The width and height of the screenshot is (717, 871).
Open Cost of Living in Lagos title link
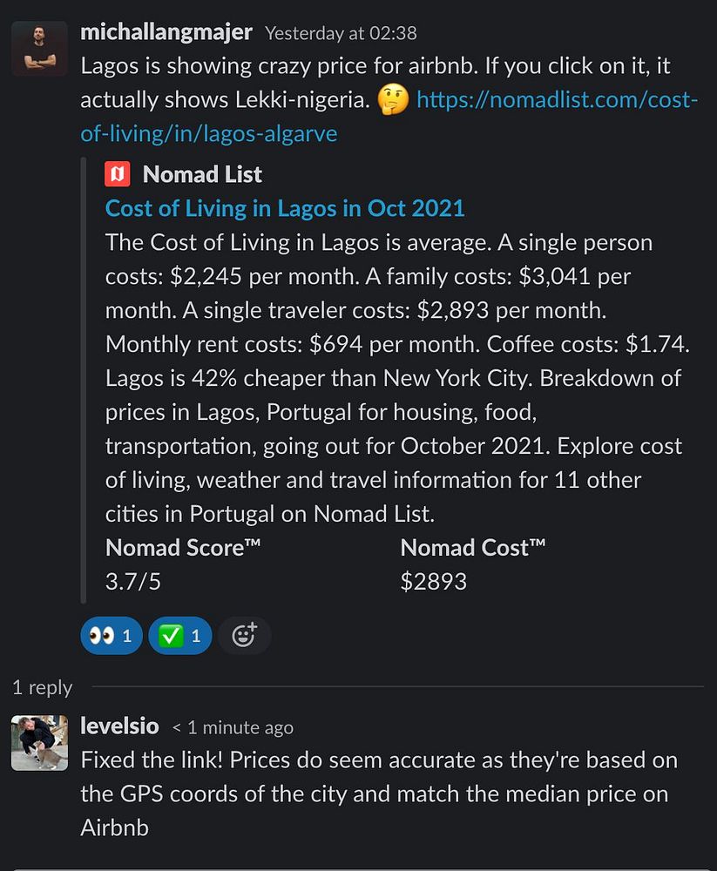pyautogui.click(x=285, y=208)
